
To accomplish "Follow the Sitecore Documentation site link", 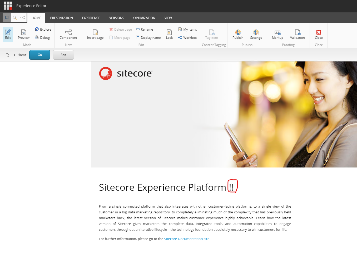I will coord(187,239).
